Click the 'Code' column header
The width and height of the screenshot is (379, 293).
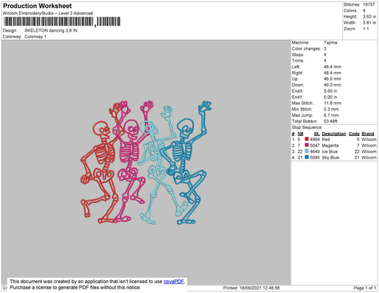pos(354,134)
